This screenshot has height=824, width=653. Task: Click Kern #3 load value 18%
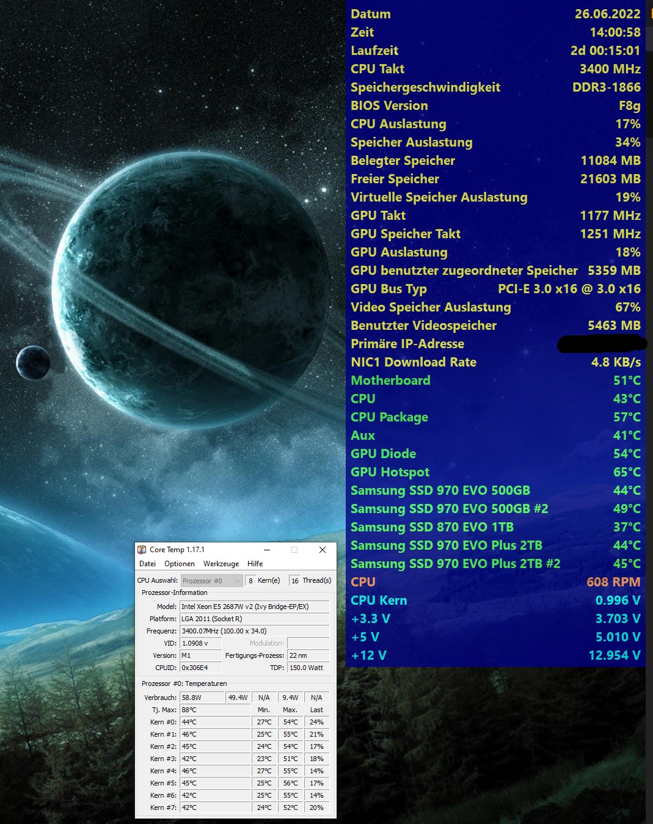click(316, 759)
